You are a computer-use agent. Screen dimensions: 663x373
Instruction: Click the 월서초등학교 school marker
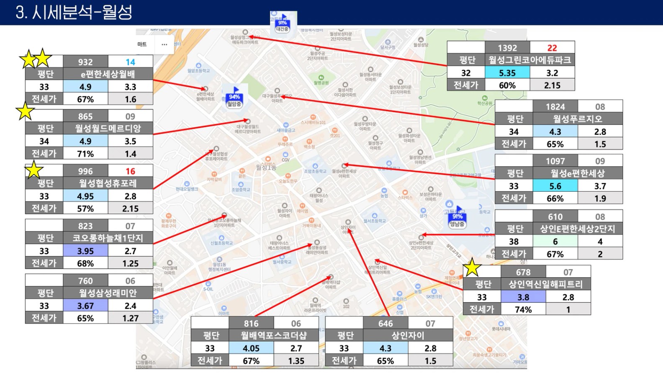[374, 216]
